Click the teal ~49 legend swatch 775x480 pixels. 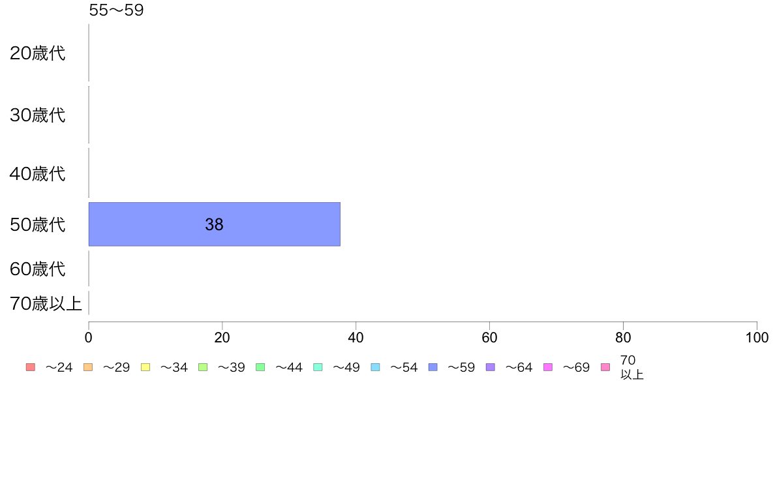click(x=318, y=367)
